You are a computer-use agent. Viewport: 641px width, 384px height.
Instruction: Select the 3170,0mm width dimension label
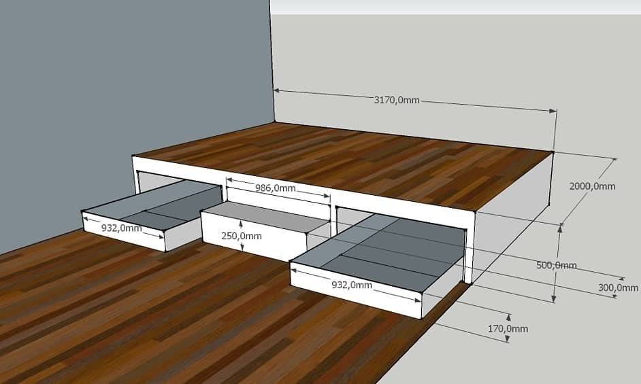[x=397, y=100]
